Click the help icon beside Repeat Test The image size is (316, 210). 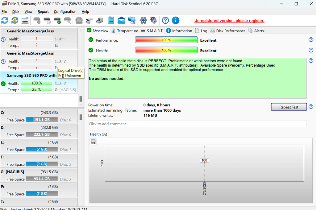[311, 107]
